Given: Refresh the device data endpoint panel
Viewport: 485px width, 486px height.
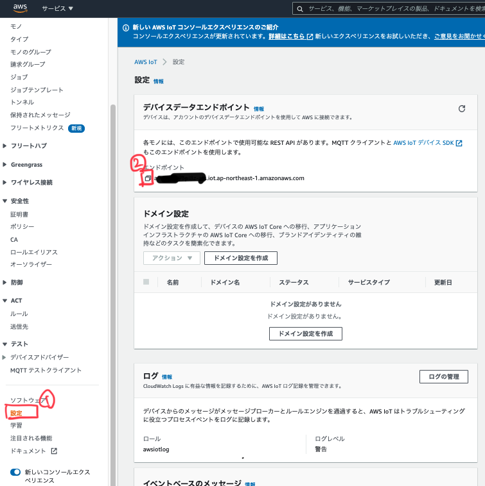Looking at the screenshot, I should pyautogui.click(x=462, y=109).
